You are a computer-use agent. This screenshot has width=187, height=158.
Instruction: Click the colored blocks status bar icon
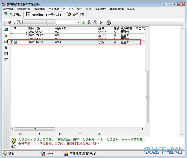tap(66, 154)
